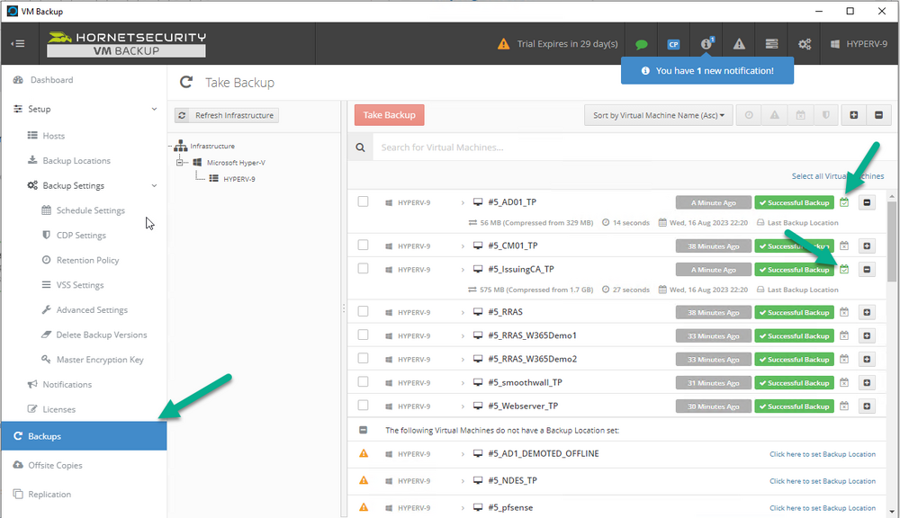Open the chat bubble icon in header
This screenshot has width=900, height=518.
(x=641, y=44)
